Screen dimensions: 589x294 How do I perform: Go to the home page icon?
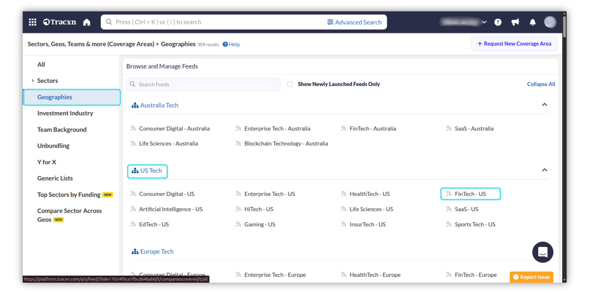pyautogui.click(x=87, y=22)
